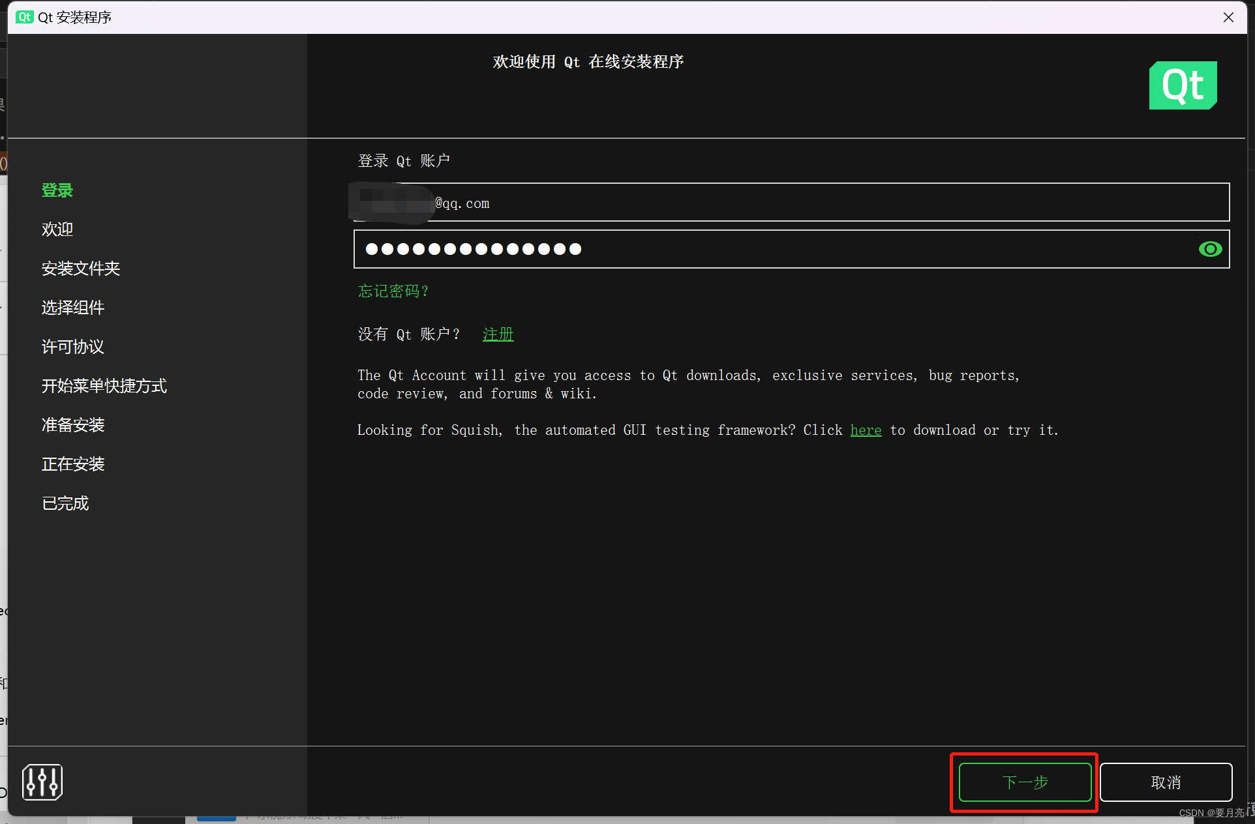This screenshot has height=824, width=1255.
Task: Select the 已完成 step in the sidebar
Action: click(65, 503)
